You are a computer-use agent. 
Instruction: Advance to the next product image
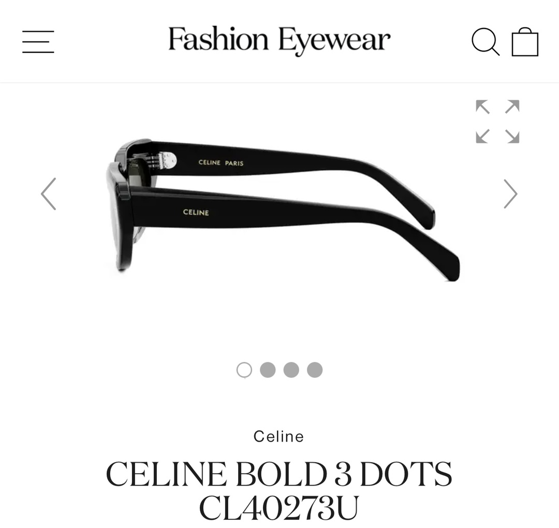[510, 194]
